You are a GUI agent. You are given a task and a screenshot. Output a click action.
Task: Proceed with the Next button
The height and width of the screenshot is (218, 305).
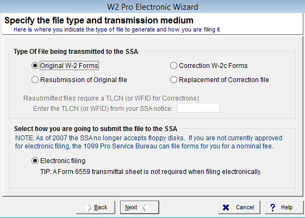pyautogui.click(x=140, y=207)
